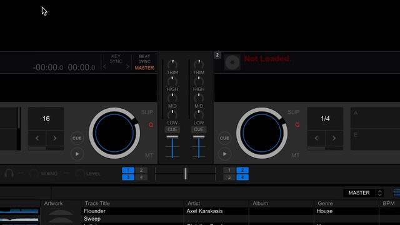Click the headphone MIXING knob
Image resolution: width=400 pixels, height=225 pixels.
(34, 174)
